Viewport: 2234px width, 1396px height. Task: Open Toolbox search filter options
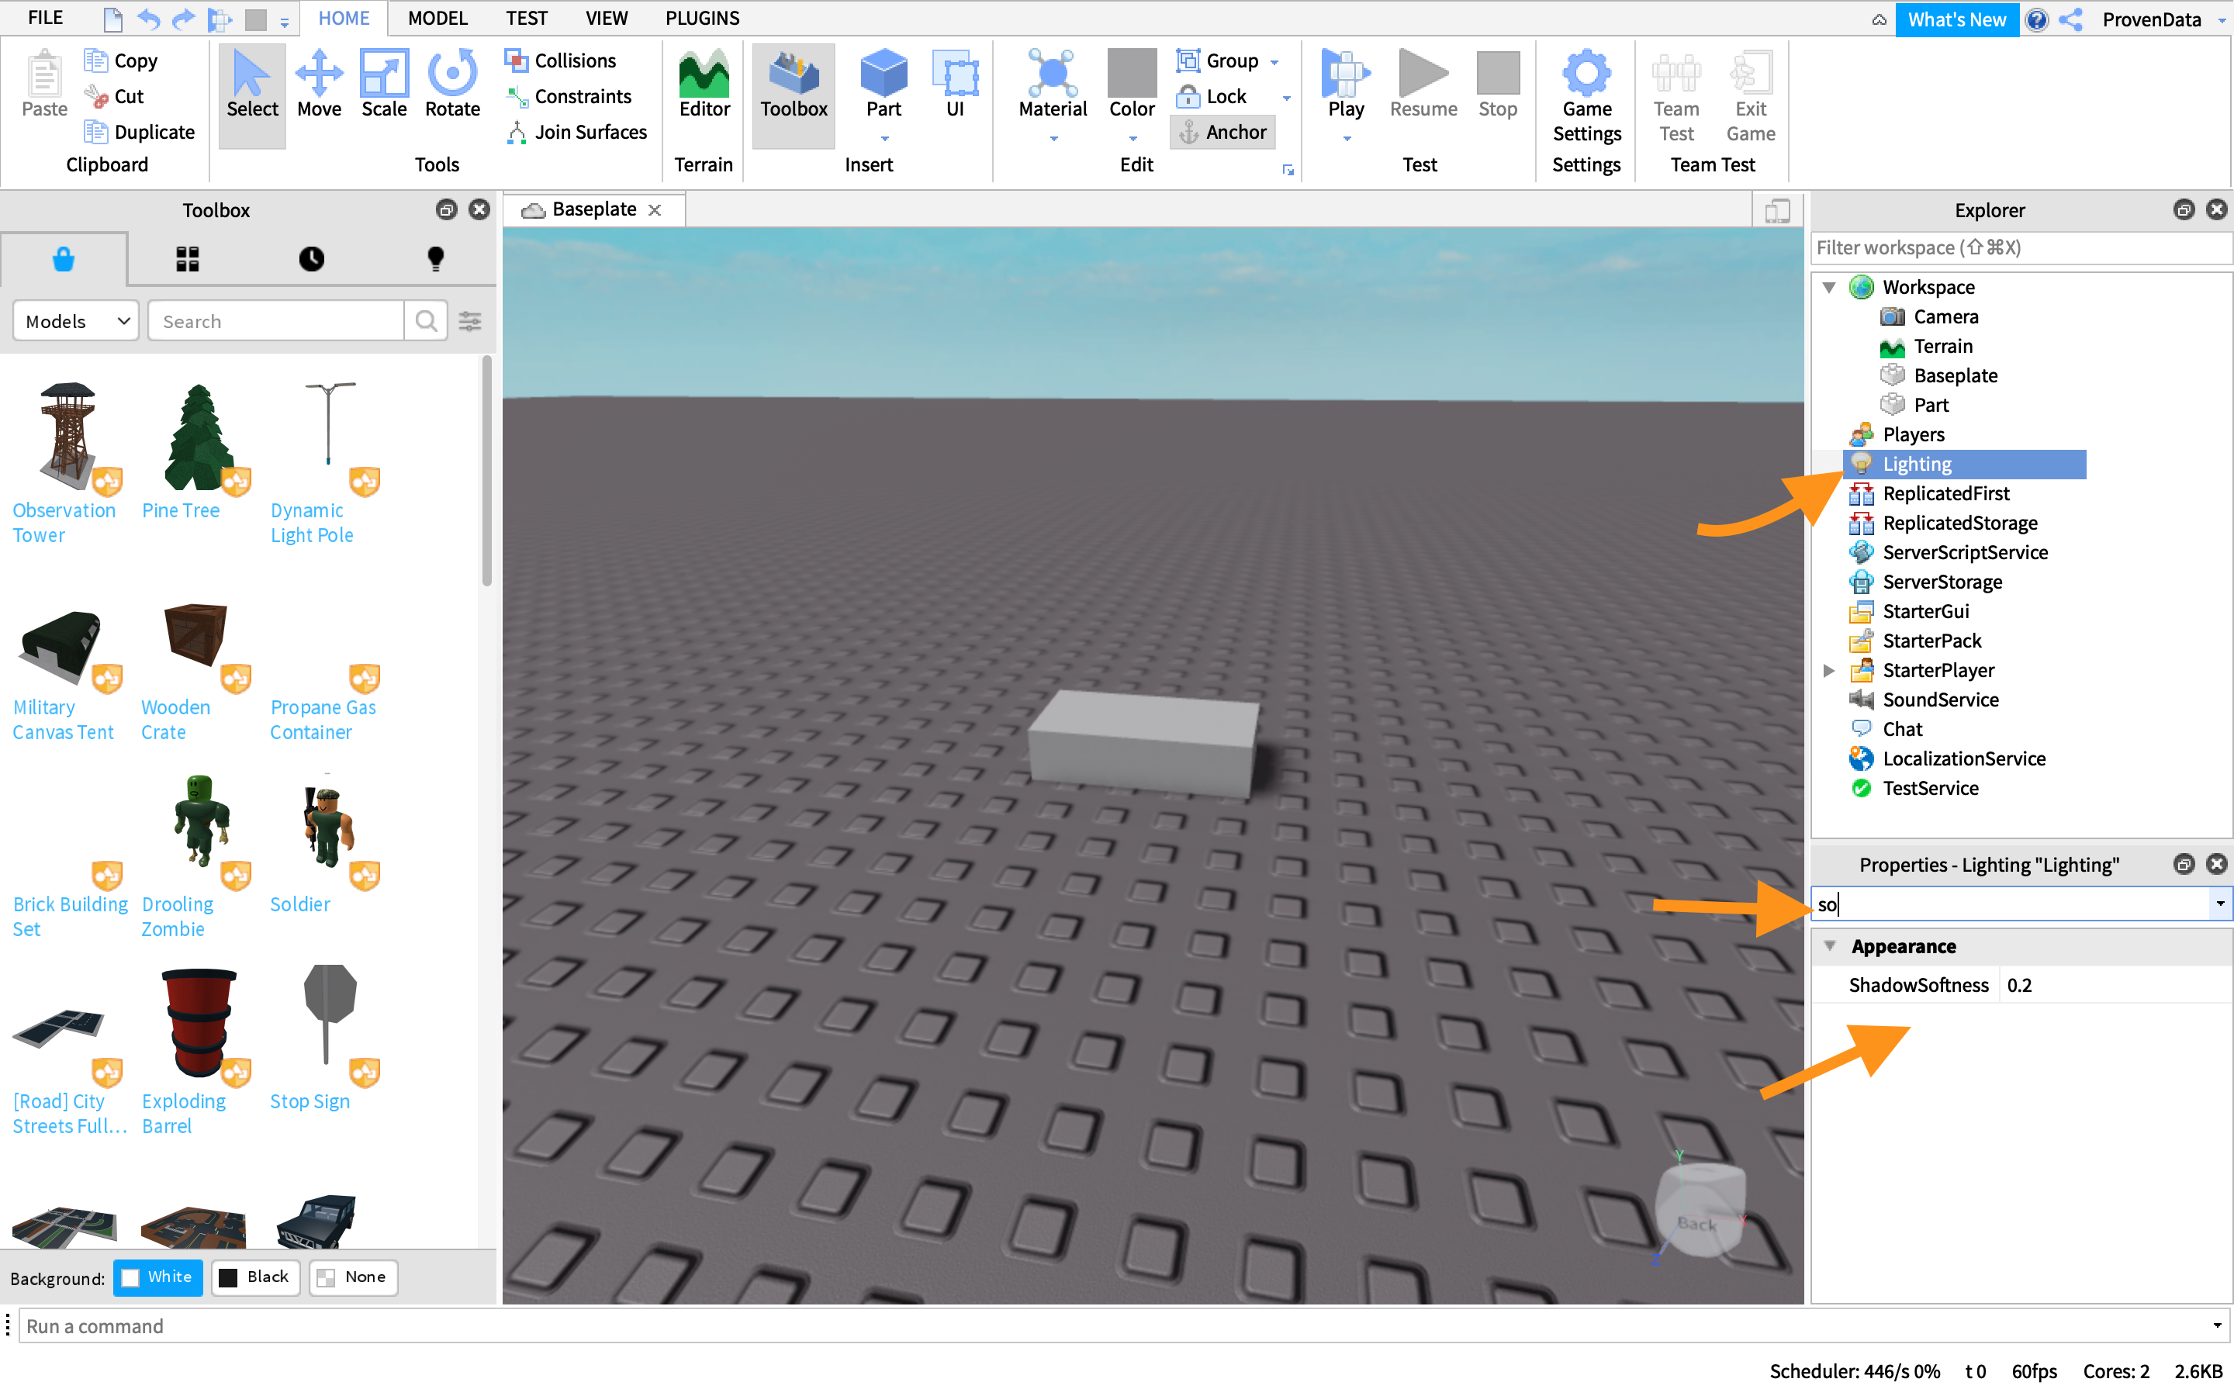click(x=471, y=321)
